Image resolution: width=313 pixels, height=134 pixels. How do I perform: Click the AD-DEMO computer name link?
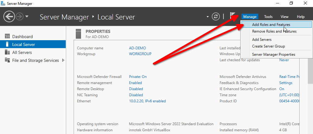click(137, 48)
